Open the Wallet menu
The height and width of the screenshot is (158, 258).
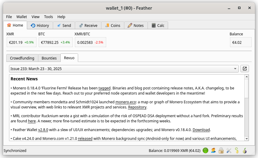click(x=21, y=17)
